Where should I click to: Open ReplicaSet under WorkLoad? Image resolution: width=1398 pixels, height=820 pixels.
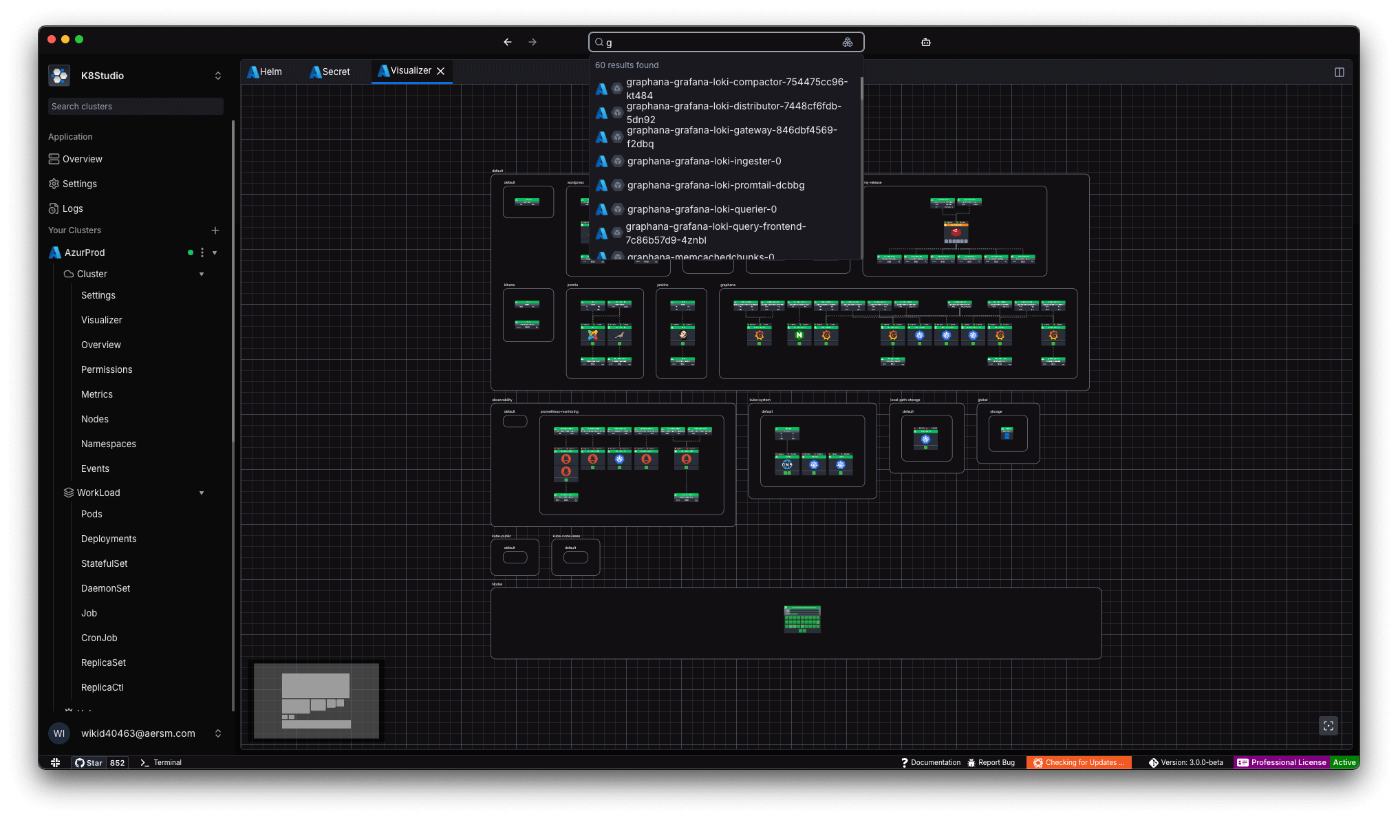[103, 662]
